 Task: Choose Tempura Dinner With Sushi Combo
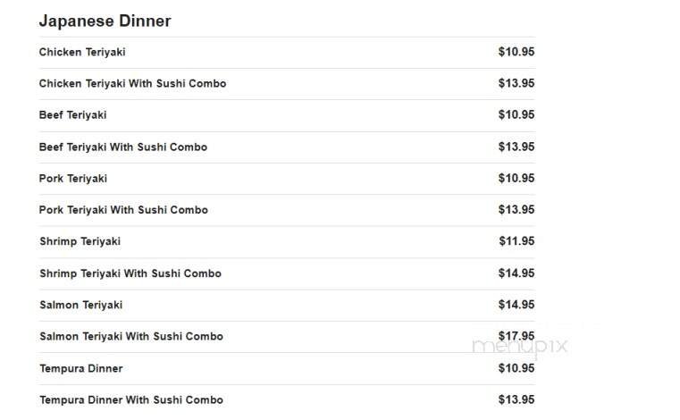131,399
